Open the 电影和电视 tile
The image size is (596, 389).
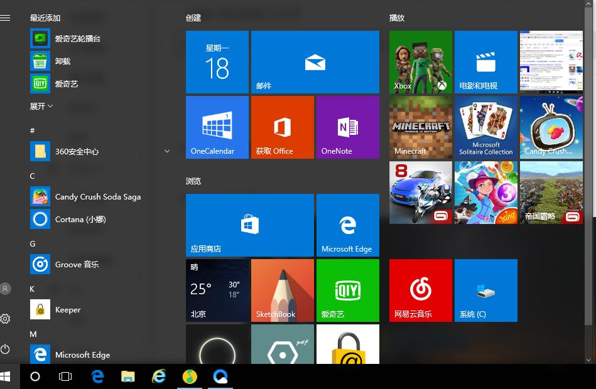click(x=485, y=62)
